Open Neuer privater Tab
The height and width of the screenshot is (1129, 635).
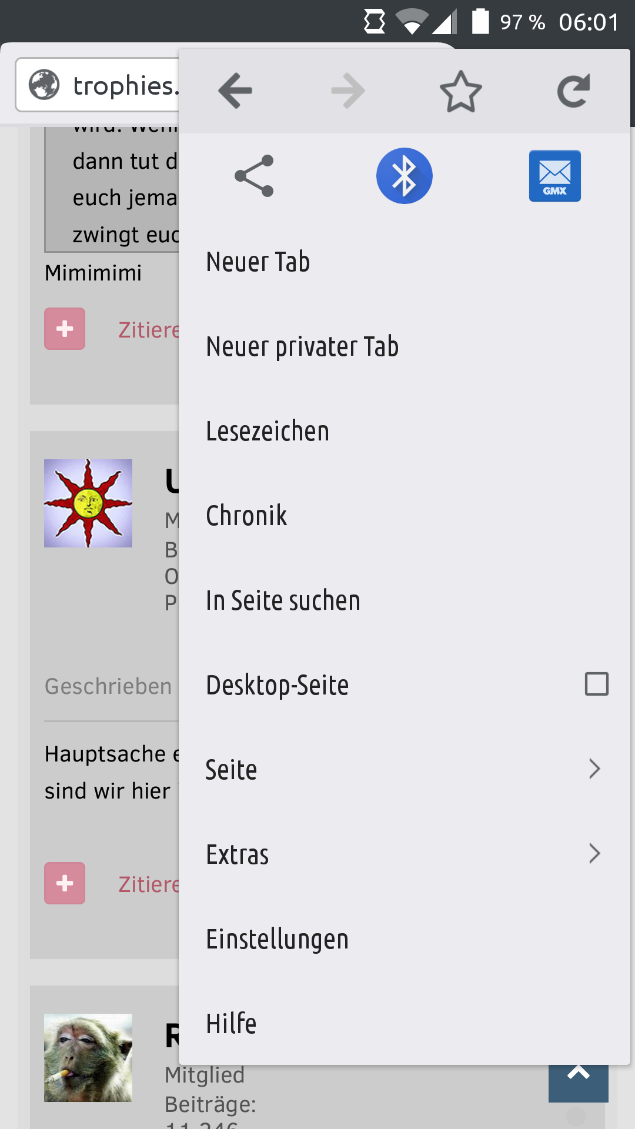point(405,346)
